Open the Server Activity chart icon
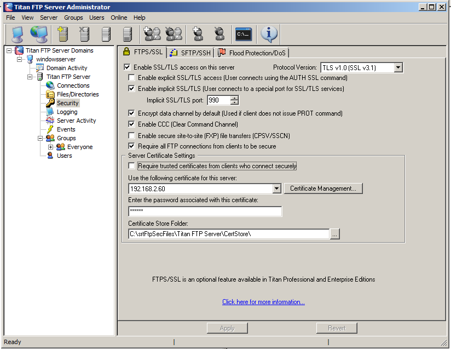451x349 pixels. 50,121
